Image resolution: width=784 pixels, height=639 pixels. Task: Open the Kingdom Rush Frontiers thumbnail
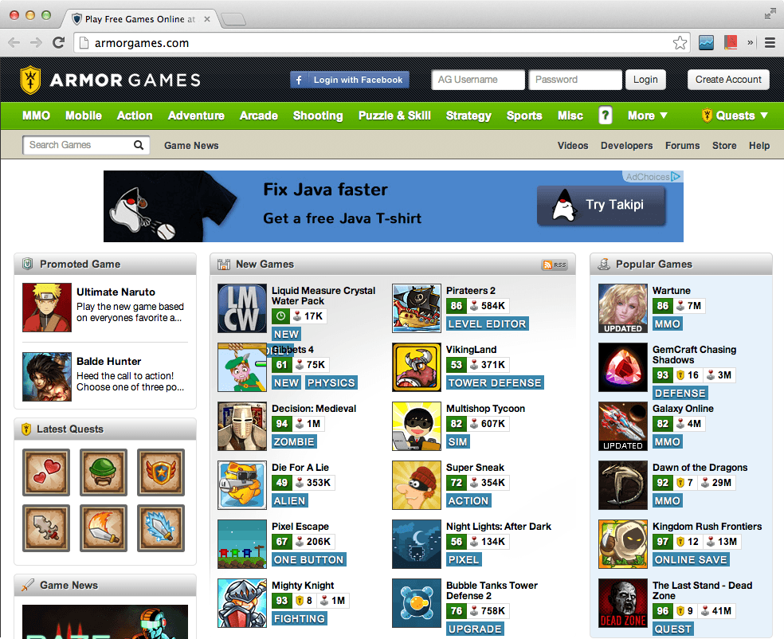click(x=623, y=544)
